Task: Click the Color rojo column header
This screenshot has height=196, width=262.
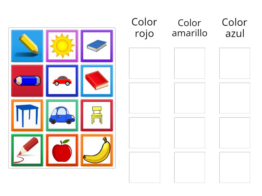Action: (144, 27)
